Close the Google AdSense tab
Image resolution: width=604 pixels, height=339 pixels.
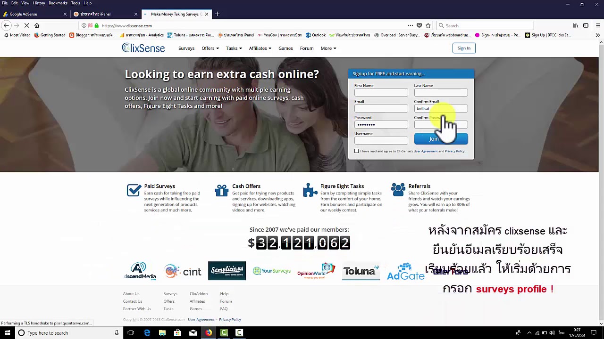coord(65,14)
